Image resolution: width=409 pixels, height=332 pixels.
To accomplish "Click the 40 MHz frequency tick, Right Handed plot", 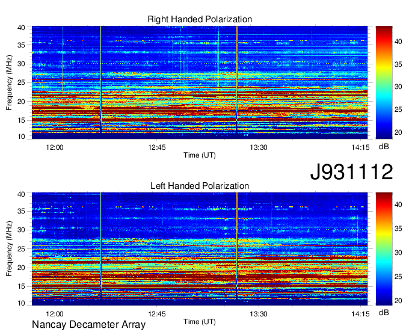I will [21, 28].
